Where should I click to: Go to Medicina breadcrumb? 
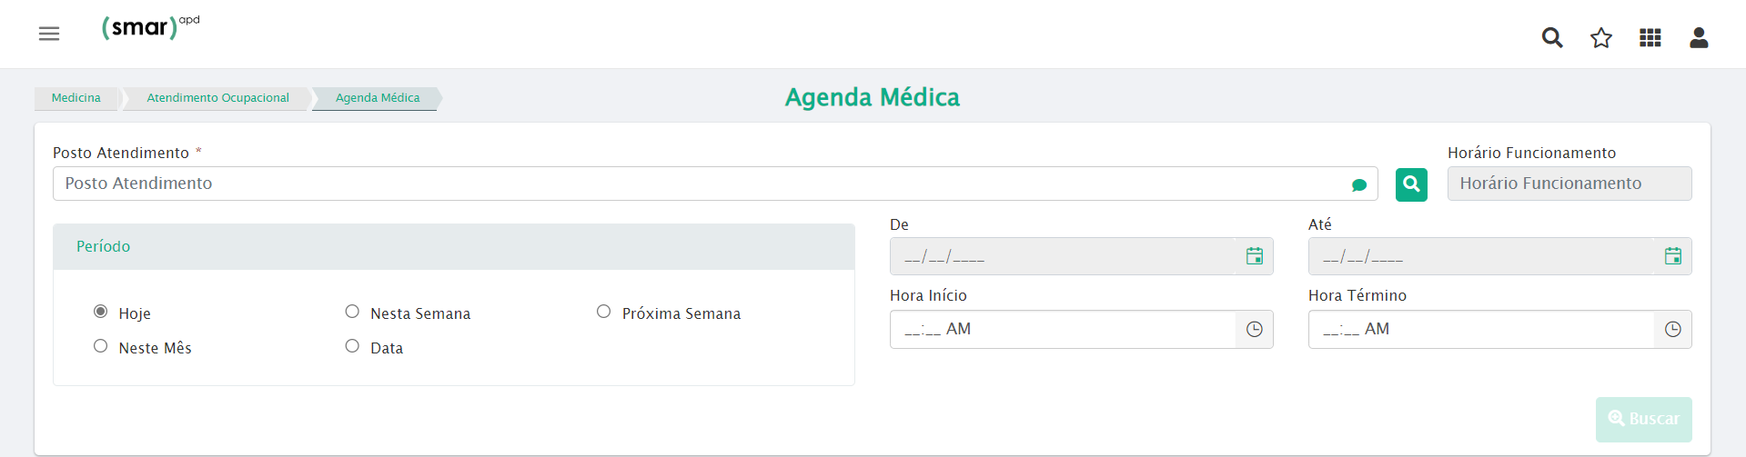point(76,98)
